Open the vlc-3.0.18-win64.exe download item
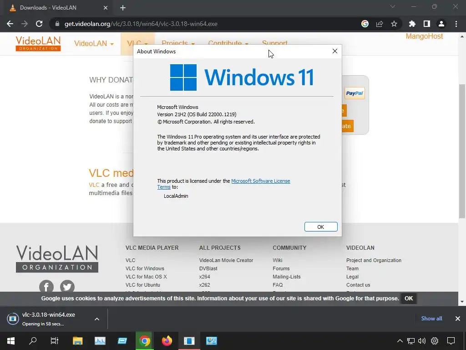The width and height of the screenshot is (466, 350). (x=48, y=319)
